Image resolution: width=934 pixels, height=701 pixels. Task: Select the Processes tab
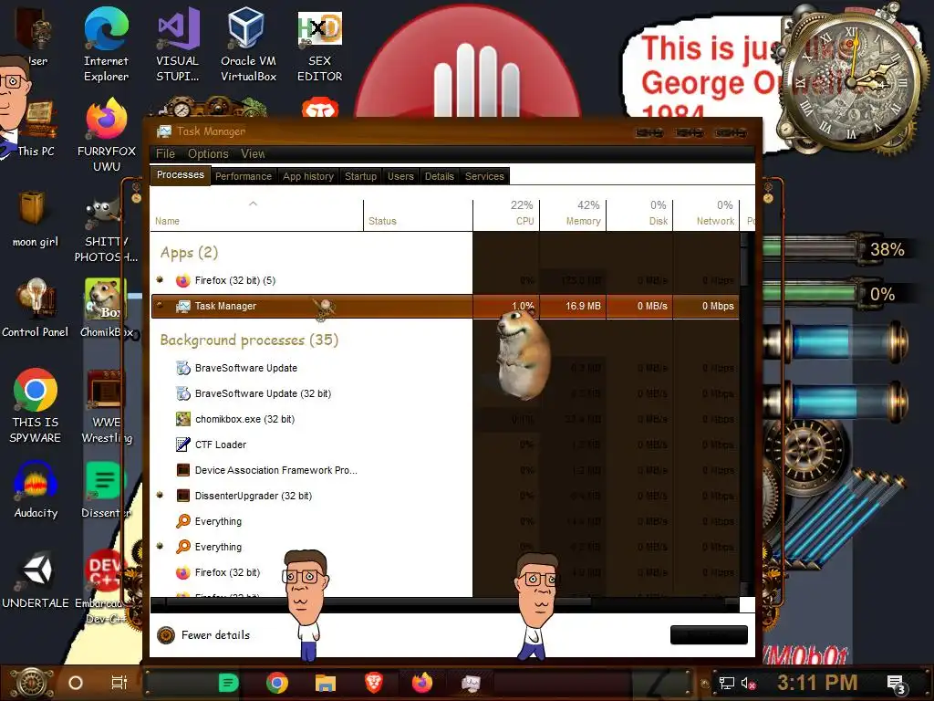(180, 174)
